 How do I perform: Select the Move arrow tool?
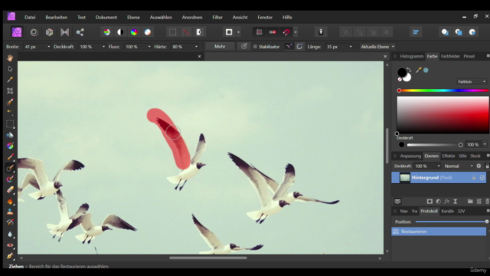[10, 69]
